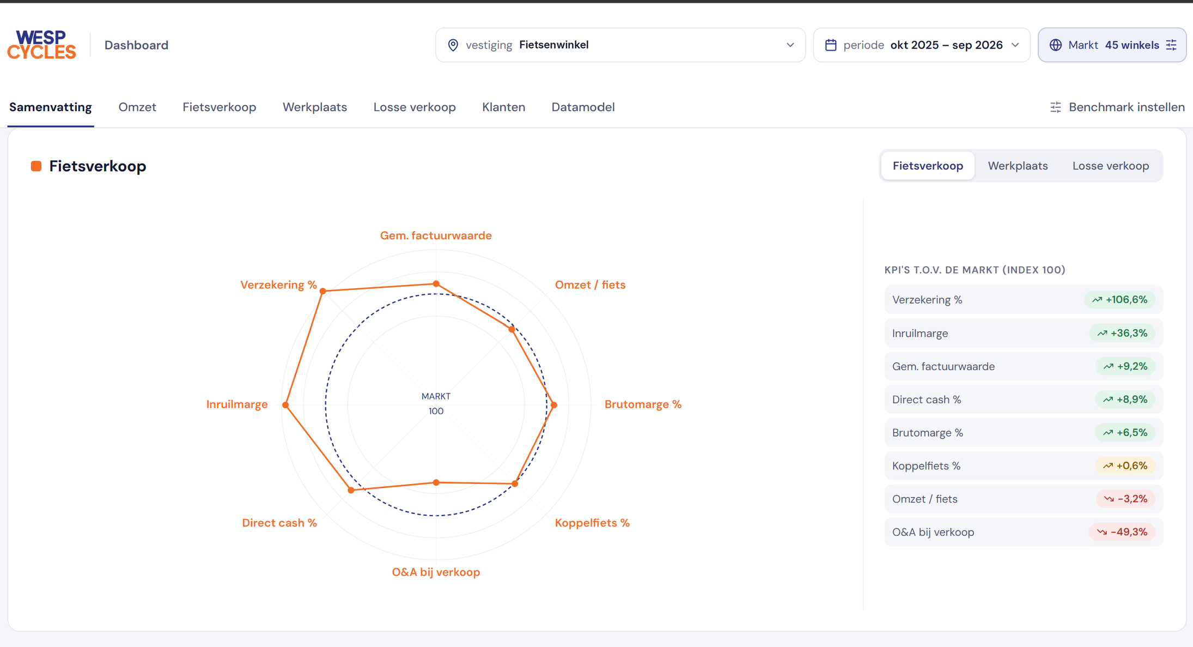Click the trend-up icon in Brutomarge % row
1193x647 pixels.
pos(1108,433)
